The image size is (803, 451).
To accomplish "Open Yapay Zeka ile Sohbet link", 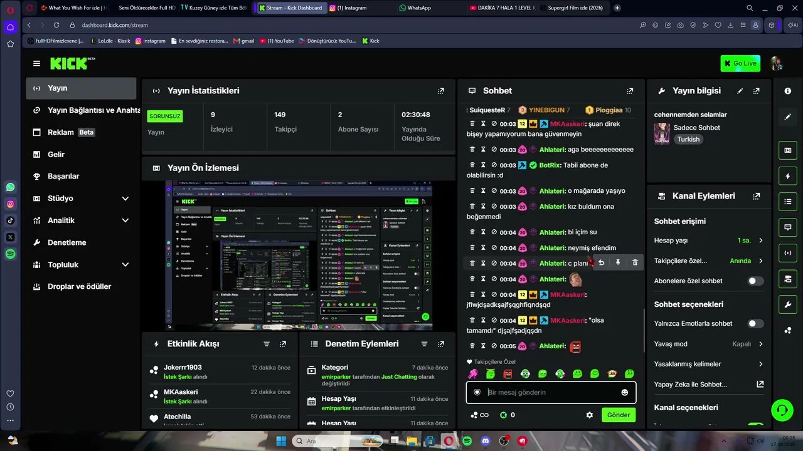I will 709,385.
